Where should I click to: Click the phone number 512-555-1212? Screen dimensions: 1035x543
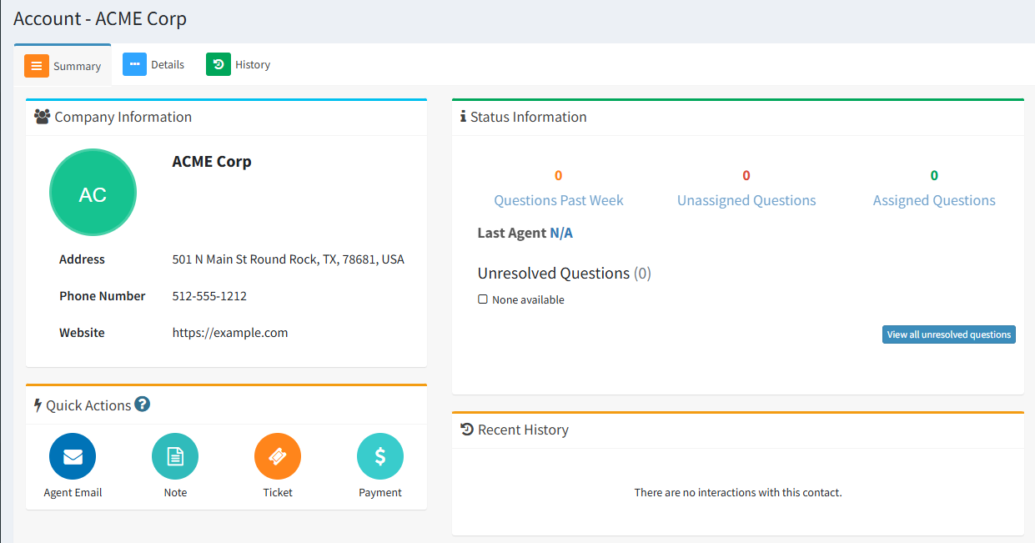pos(209,296)
